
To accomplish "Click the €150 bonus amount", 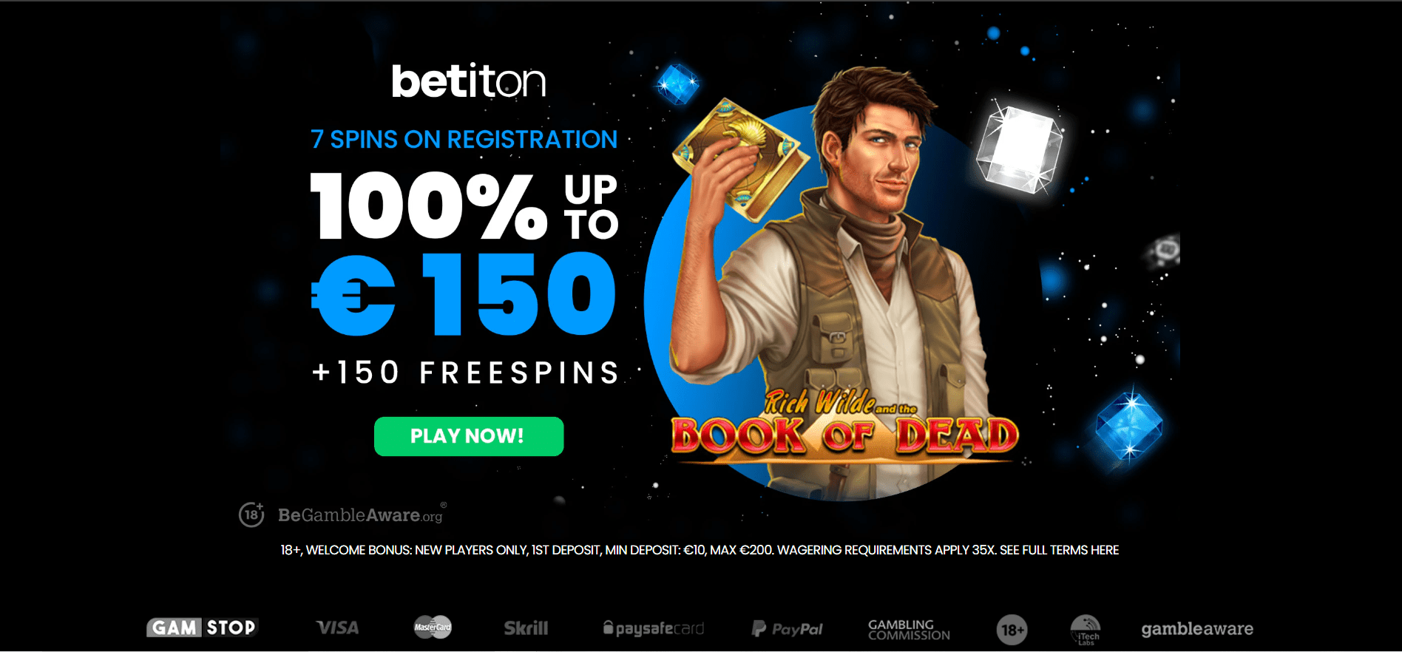I will click(x=464, y=294).
